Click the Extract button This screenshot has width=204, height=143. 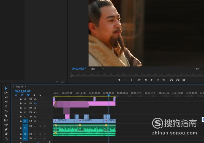pyautogui.click(x=177, y=80)
